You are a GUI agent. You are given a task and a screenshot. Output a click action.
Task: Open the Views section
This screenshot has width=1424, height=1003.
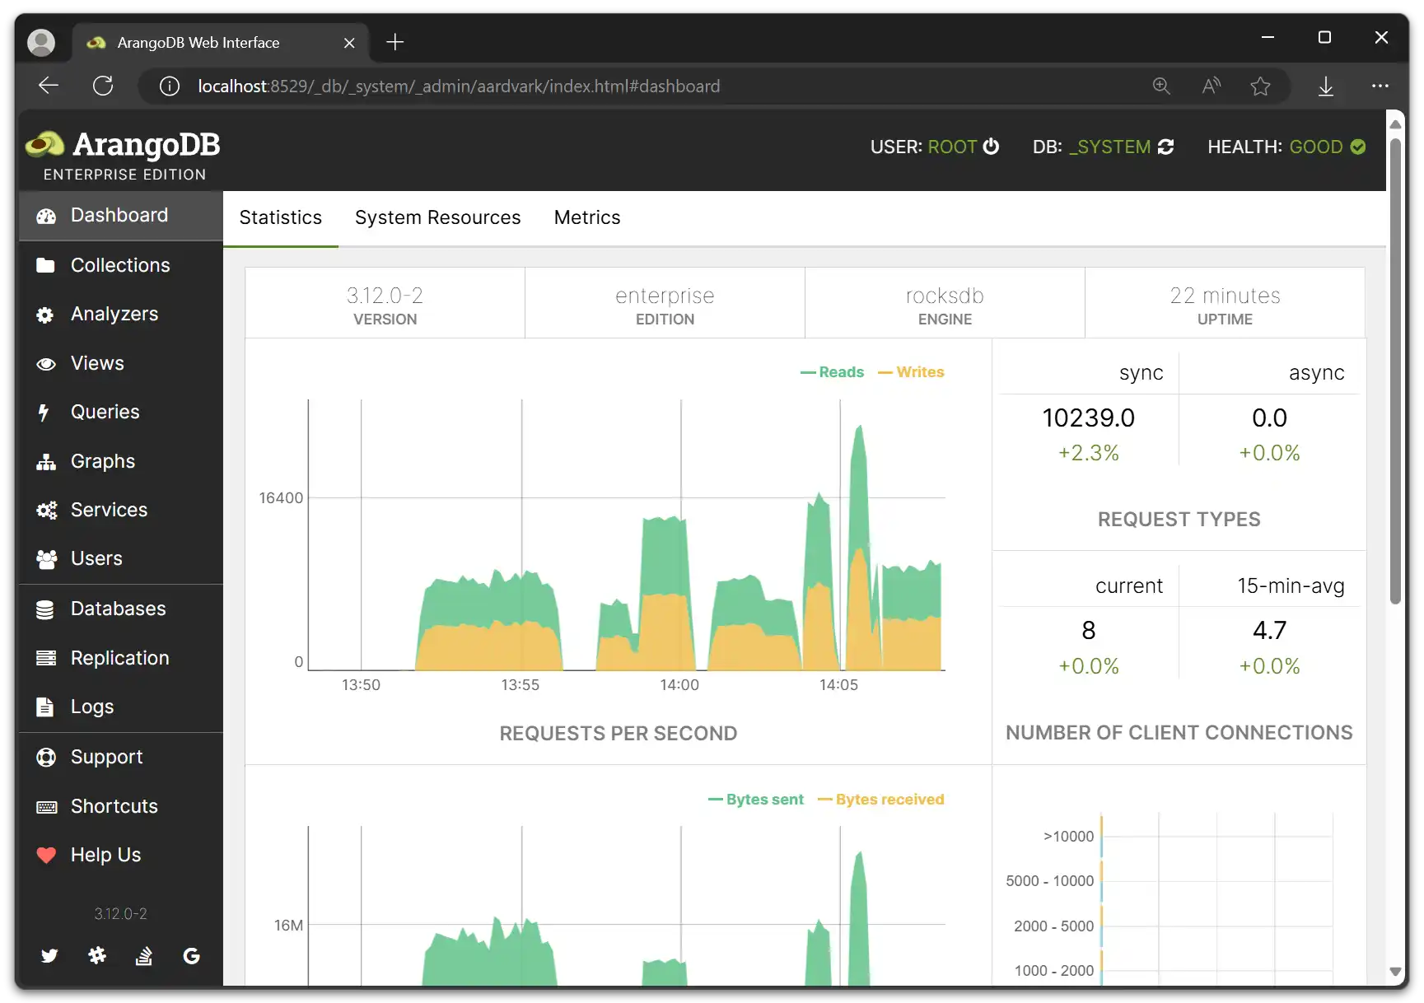point(120,363)
